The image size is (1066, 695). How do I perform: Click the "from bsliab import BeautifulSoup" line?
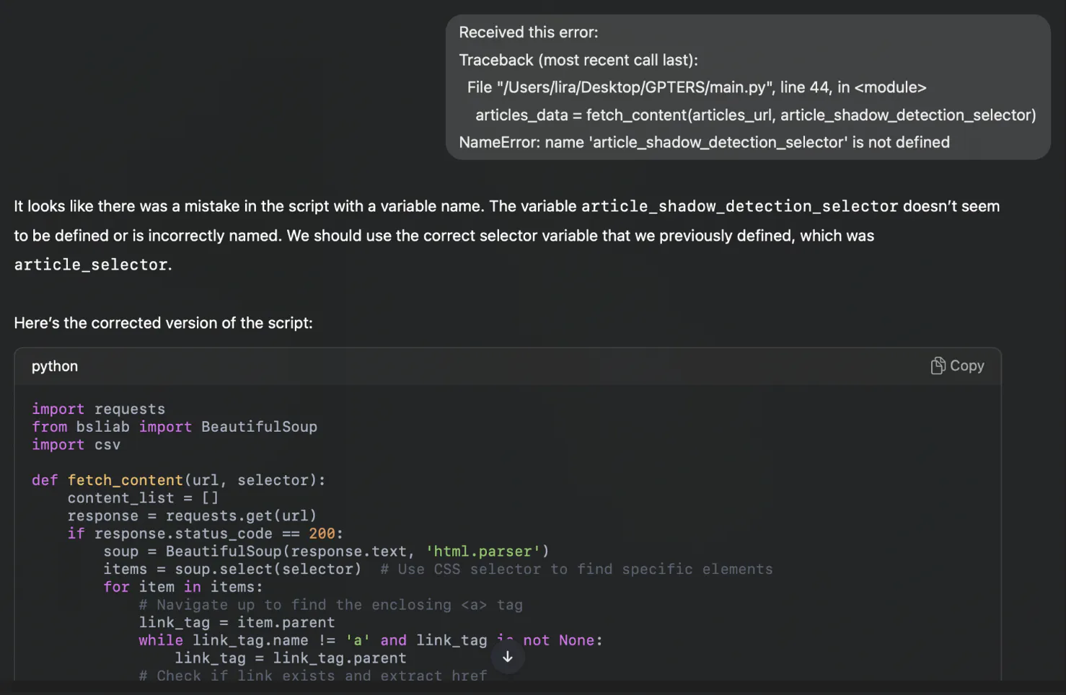tap(175, 427)
